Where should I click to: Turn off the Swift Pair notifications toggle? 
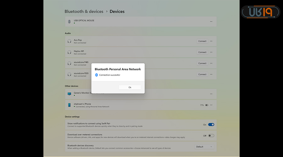211,125
